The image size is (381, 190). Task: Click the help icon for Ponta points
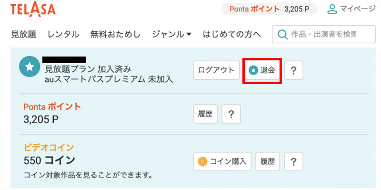point(231,114)
